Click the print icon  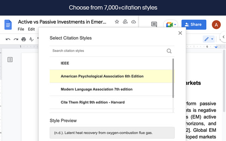(x=23, y=39)
